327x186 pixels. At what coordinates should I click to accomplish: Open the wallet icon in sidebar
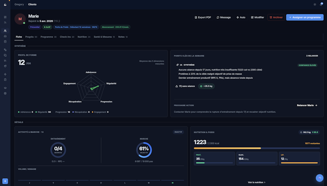click(5, 66)
